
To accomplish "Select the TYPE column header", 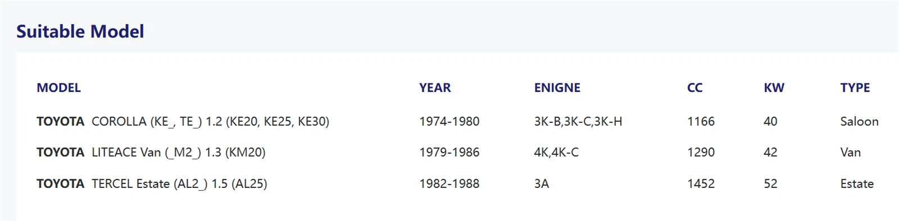I will 855,88.
